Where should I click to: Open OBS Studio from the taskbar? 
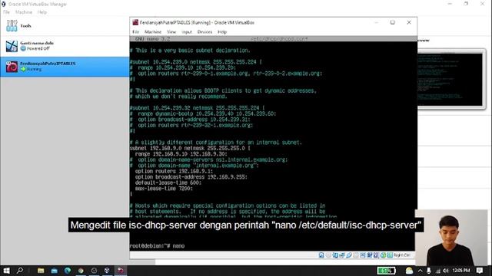94,271
